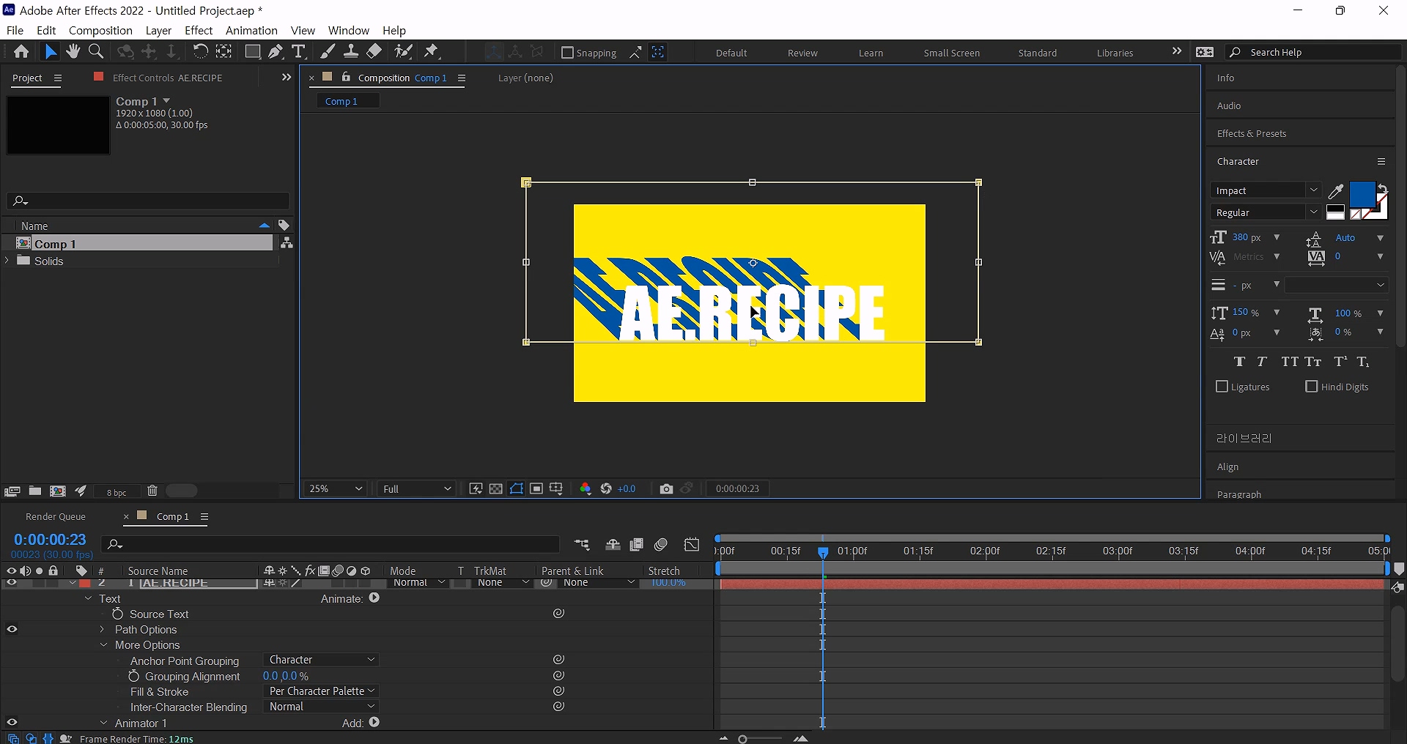Switch to Small Screen workspace
The width and height of the screenshot is (1407, 744).
(951, 53)
